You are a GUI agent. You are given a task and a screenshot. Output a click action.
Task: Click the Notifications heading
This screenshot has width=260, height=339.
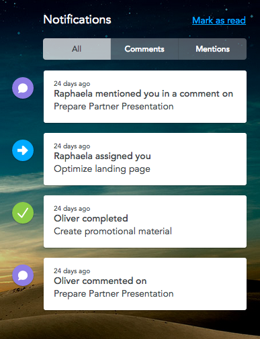coord(77,19)
